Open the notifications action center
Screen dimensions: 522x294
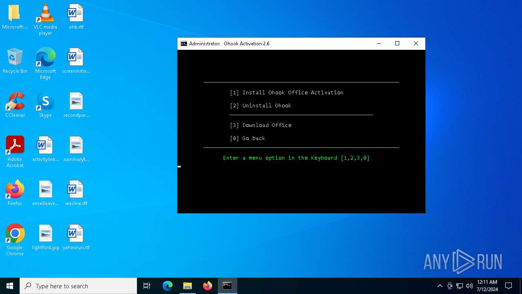pos(509,286)
